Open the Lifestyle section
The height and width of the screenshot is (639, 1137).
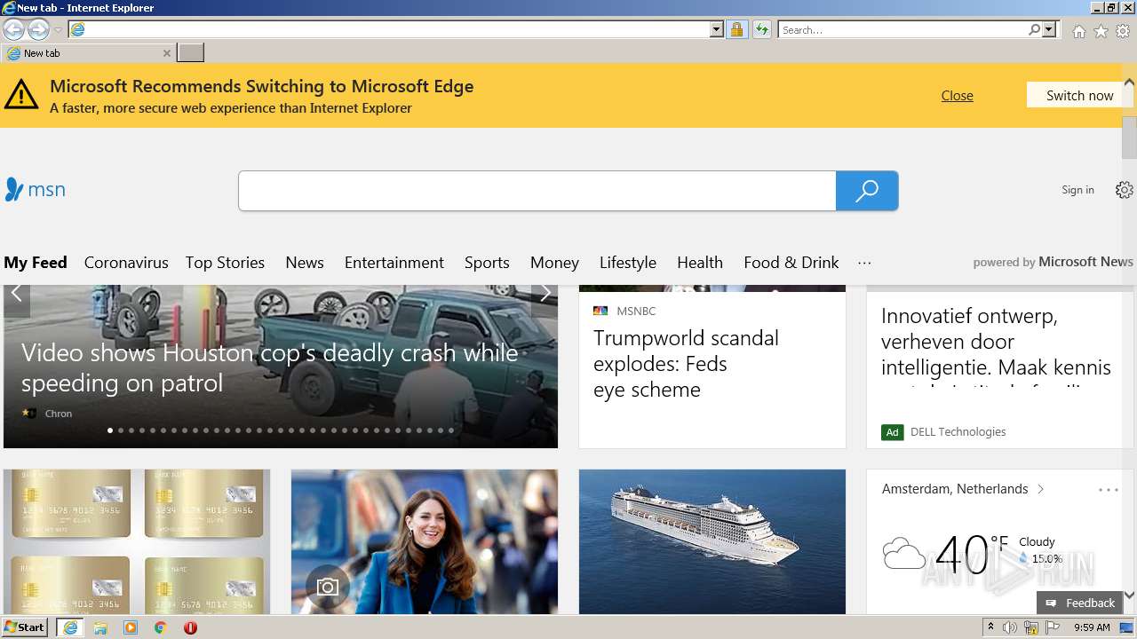pos(628,263)
